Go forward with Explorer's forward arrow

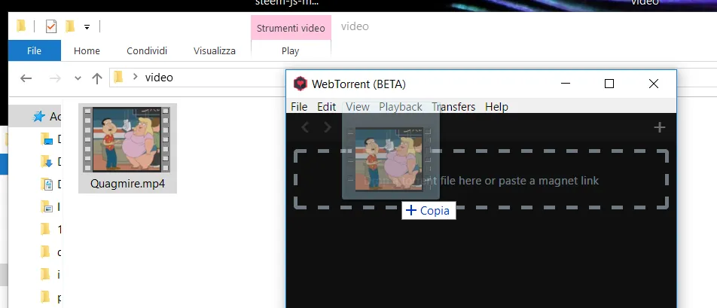tap(55, 78)
